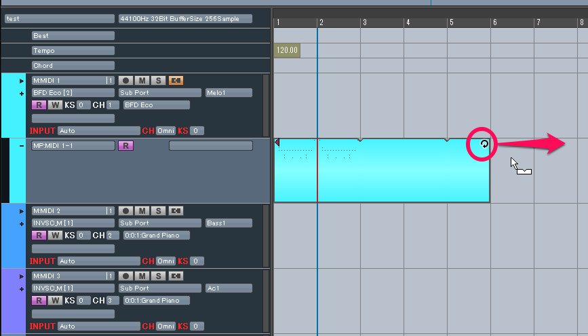Viewport: 588px width, 336px height.
Task: Mute the M:MIDI 1 track
Action: point(142,80)
